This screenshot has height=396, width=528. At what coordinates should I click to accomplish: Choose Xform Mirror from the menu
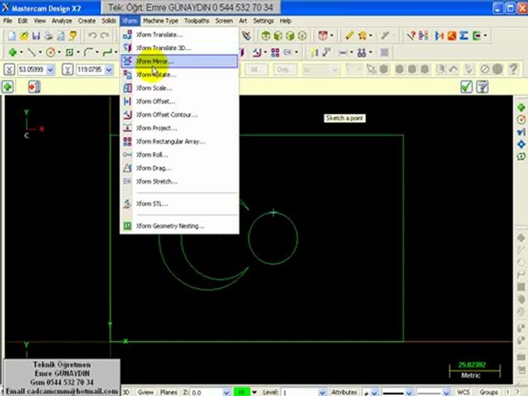pos(179,61)
